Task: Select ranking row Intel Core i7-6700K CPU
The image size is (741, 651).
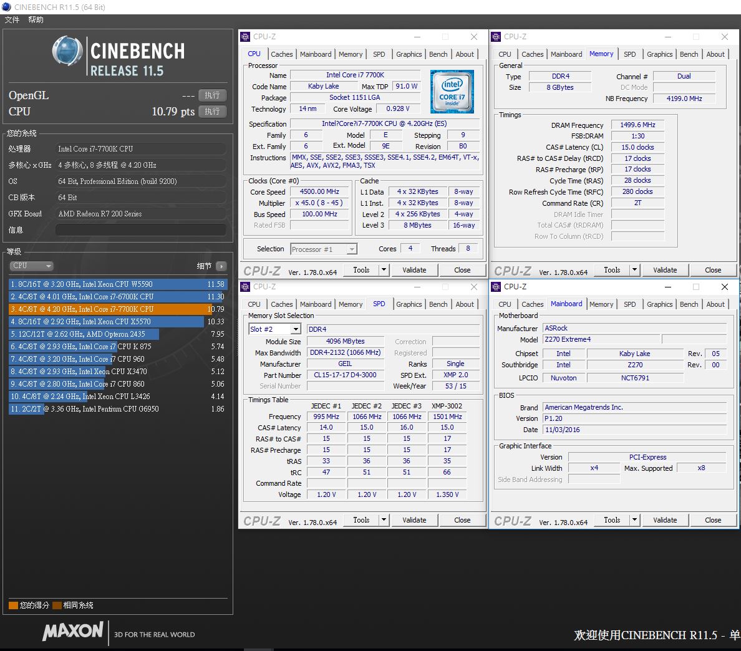Action: pyautogui.click(x=118, y=297)
